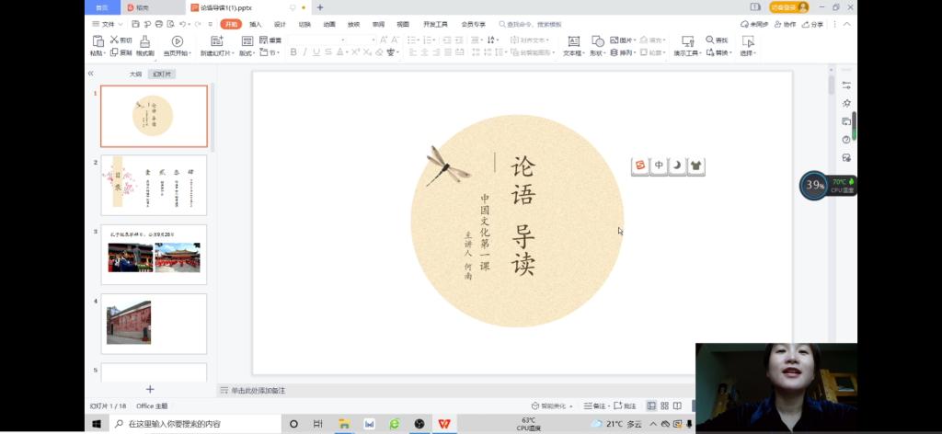Switch to Outline (大纲) pane view

[135, 74]
